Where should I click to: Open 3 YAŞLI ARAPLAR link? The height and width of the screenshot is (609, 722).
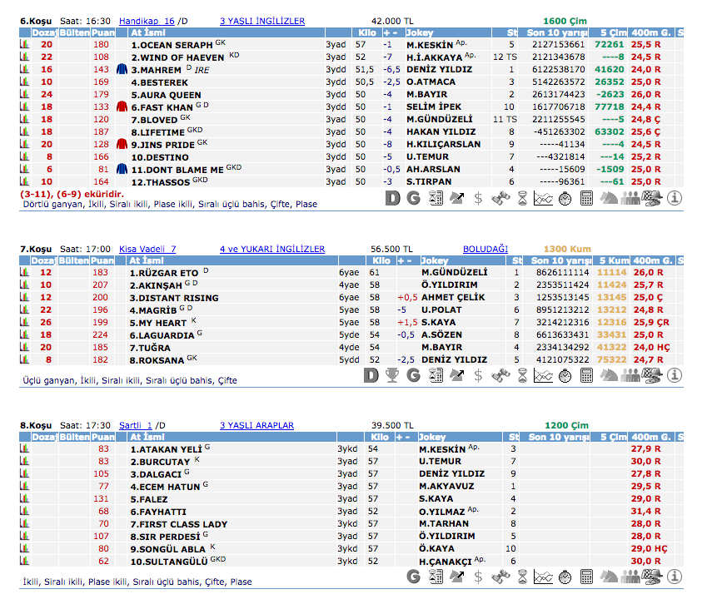click(256, 425)
